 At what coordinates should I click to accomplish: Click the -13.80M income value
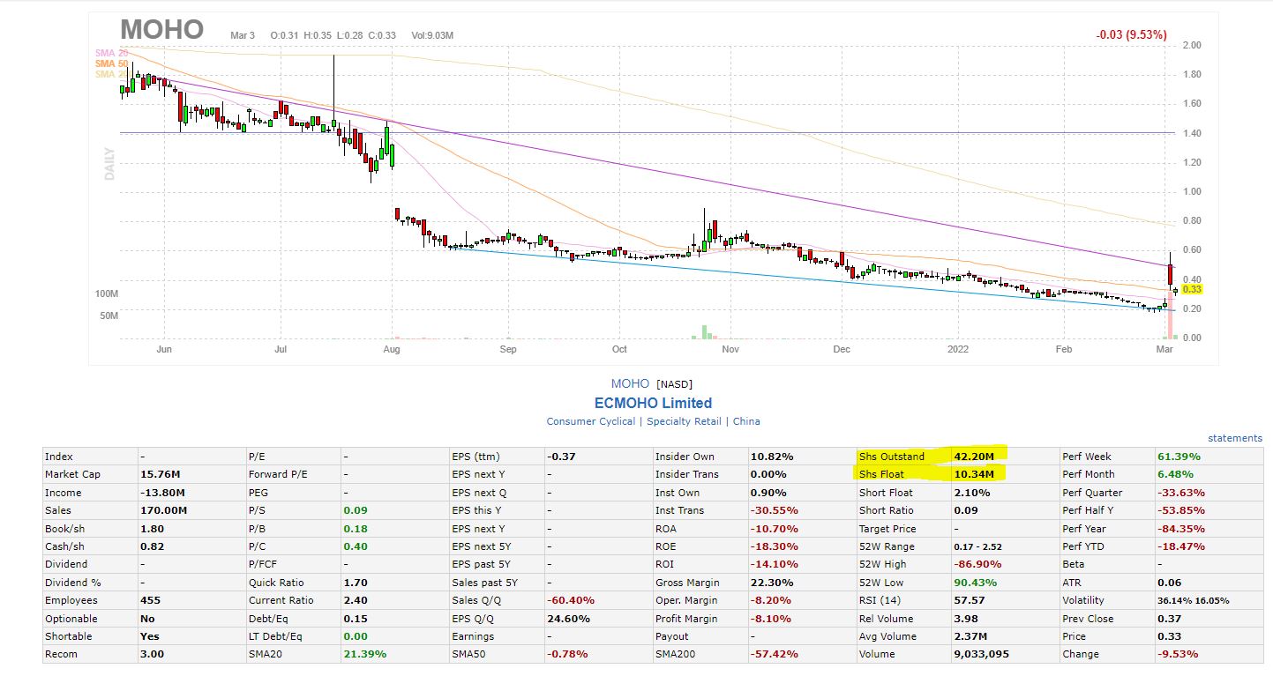(x=162, y=493)
